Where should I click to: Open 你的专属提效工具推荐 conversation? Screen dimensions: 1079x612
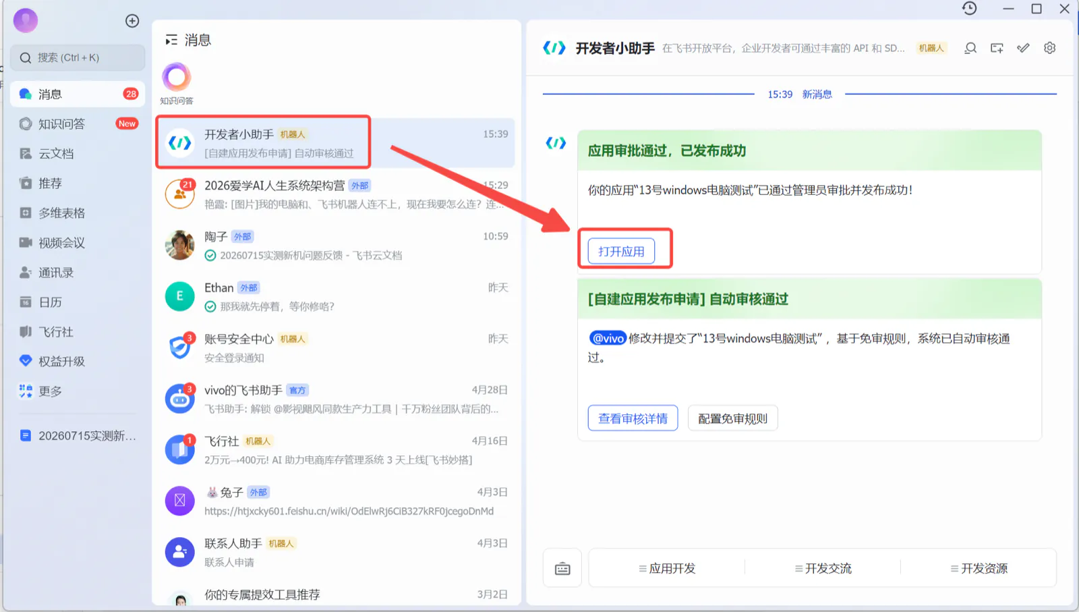coord(336,594)
